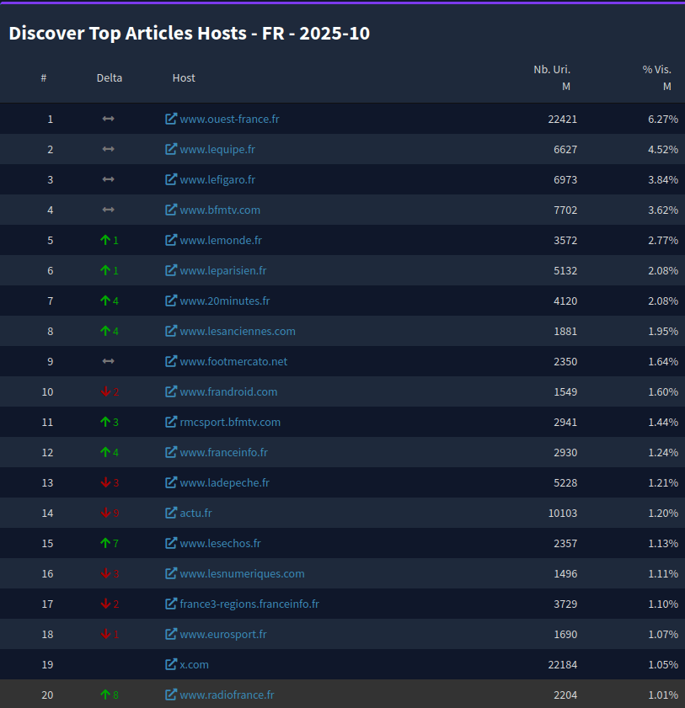
Task: Open the www.frandroid.com host link
Action: tap(228, 391)
